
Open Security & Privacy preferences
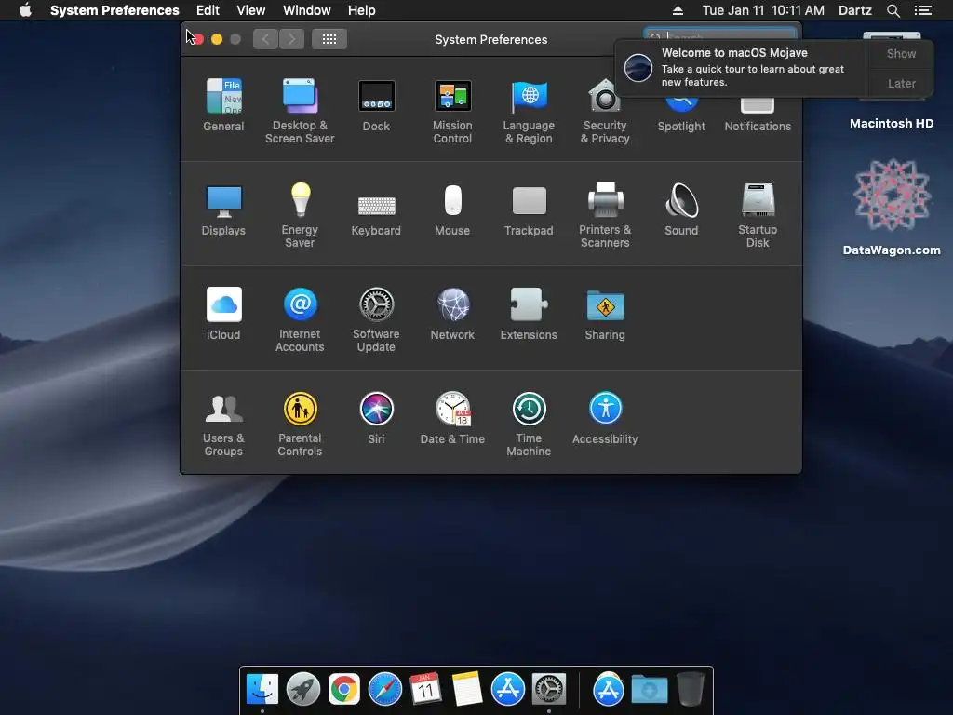(605, 111)
